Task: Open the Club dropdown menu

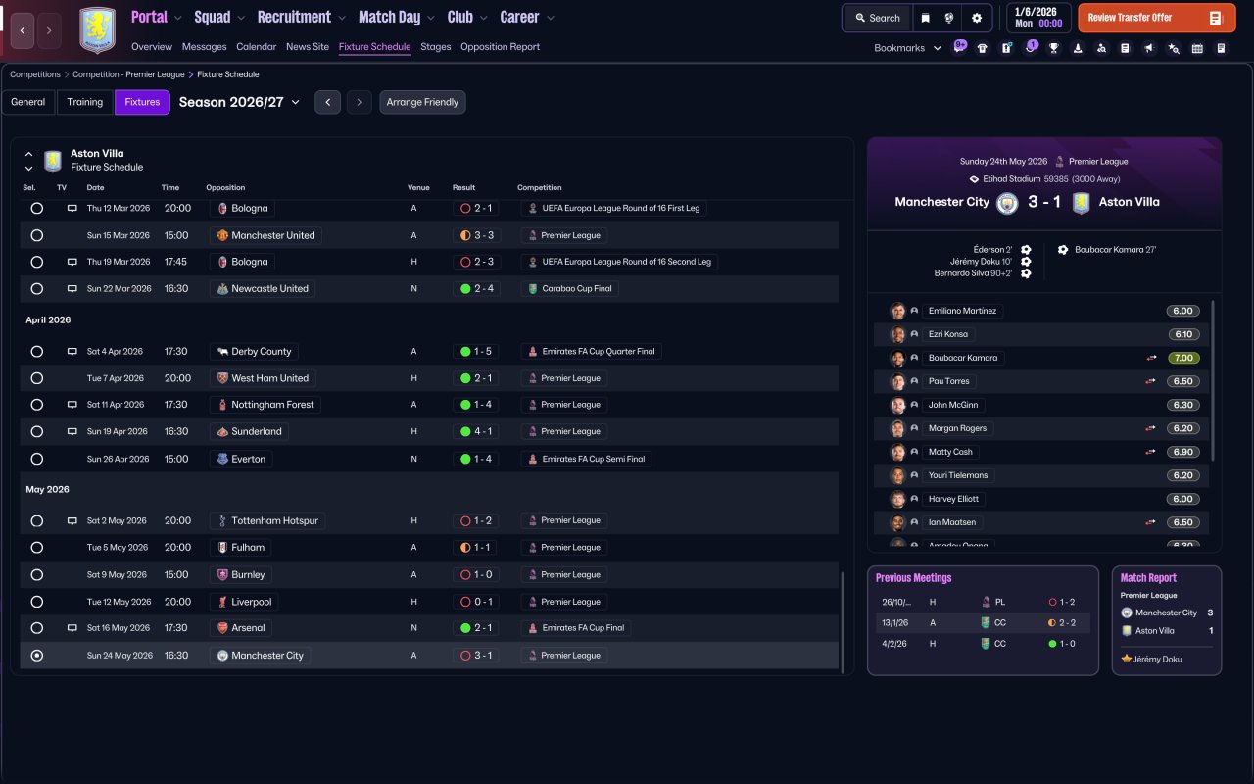Action: coord(467,17)
